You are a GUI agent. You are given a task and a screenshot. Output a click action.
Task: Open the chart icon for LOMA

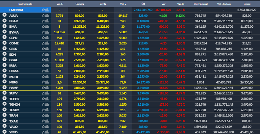pyautogui.click(x=47, y=71)
